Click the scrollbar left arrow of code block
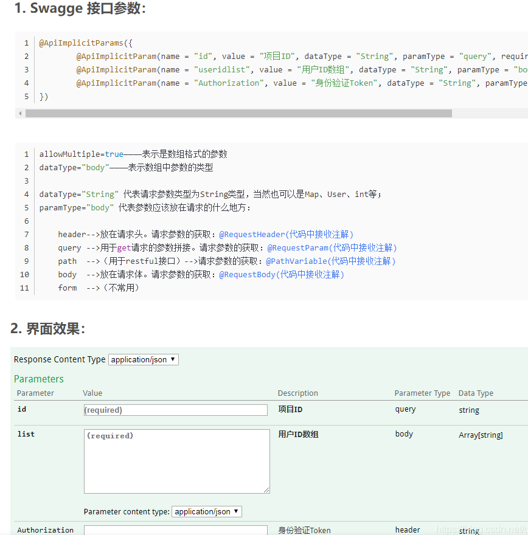 point(20,113)
